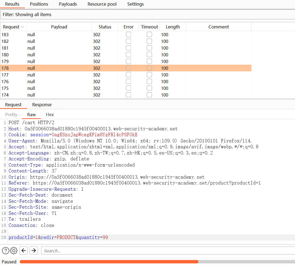Switch to the Response tab
The width and height of the screenshot is (295, 265).
(42, 105)
